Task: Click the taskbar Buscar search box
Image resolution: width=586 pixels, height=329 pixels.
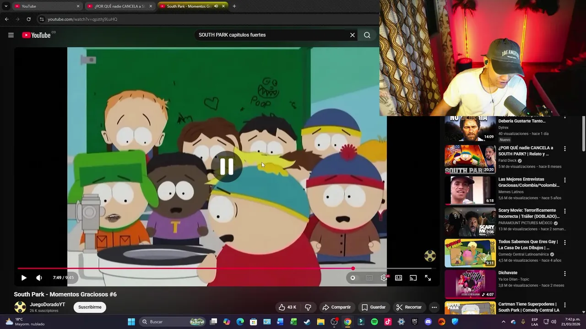Action: 174,322
